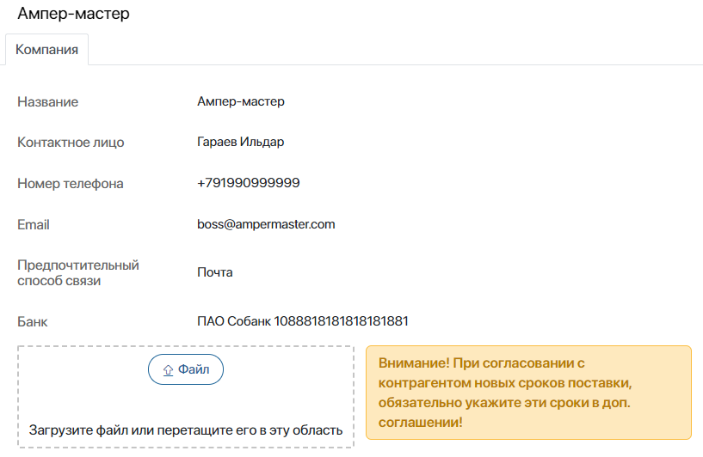The image size is (703, 457).
Task: Click the Название value Ампер-мастер
Action: pos(241,101)
